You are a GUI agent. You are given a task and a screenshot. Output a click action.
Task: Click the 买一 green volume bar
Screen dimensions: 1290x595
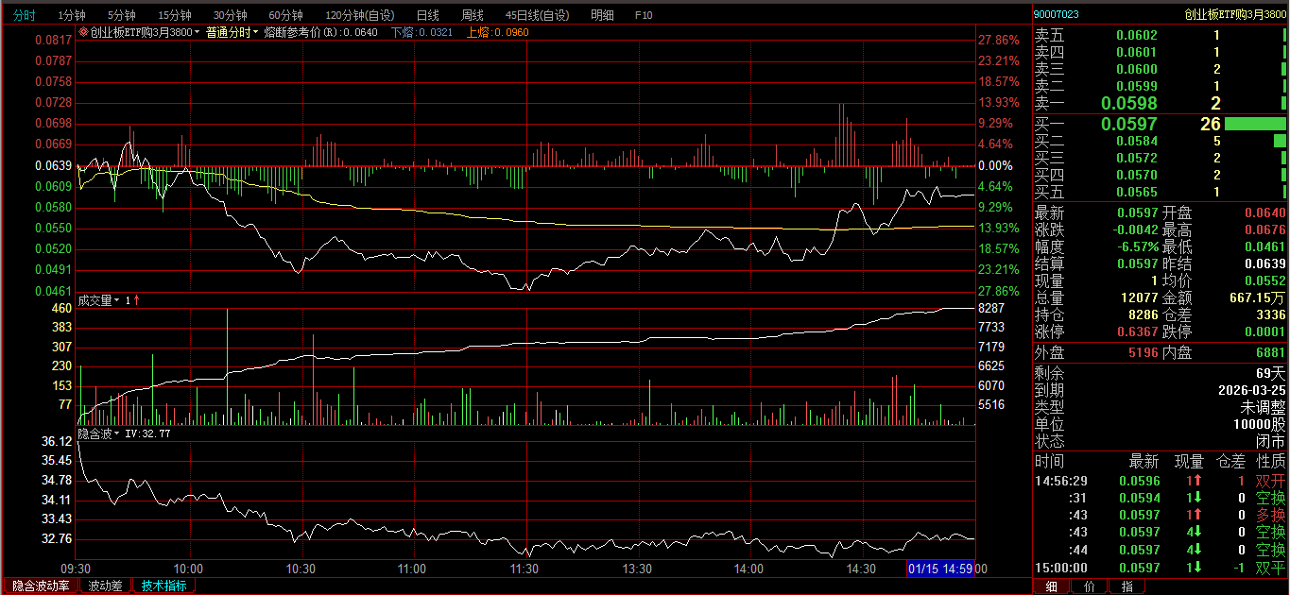coord(1255,124)
